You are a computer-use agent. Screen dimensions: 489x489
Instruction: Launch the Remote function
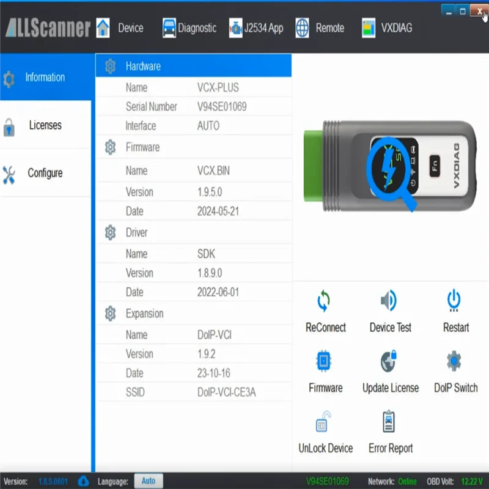(x=321, y=28)
